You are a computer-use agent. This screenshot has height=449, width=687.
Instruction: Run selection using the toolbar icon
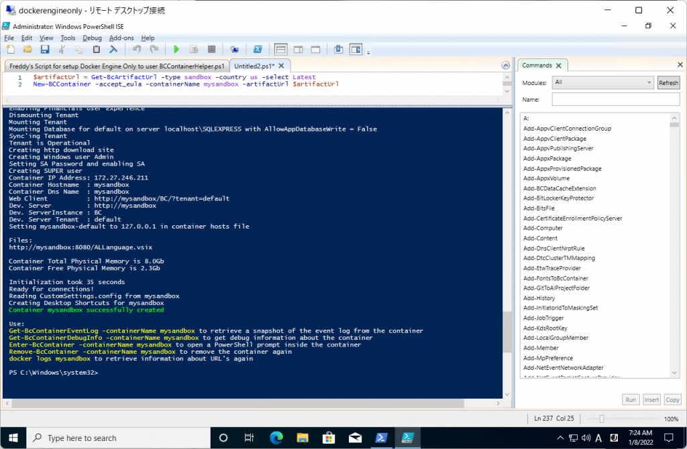(194, 50)
